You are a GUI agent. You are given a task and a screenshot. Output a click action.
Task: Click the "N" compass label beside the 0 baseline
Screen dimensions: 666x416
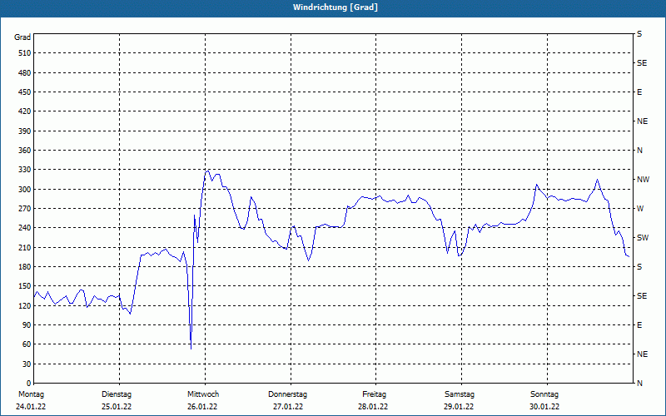pos(639,384)
